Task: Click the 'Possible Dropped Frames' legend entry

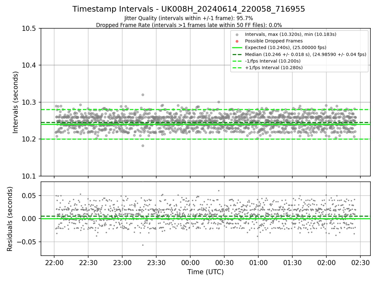Action: pos(274,41)
